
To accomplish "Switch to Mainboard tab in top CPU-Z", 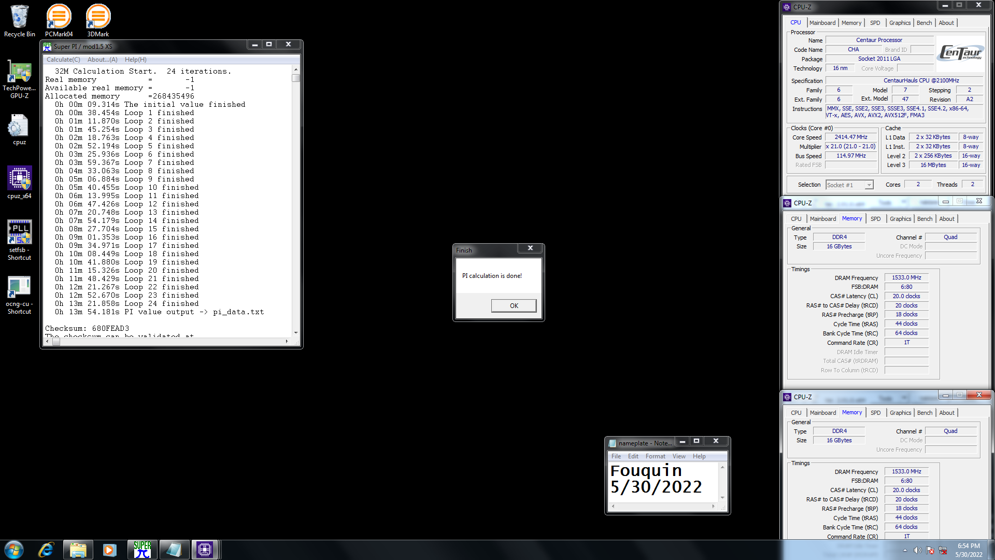I will click(x=822, y=23).
